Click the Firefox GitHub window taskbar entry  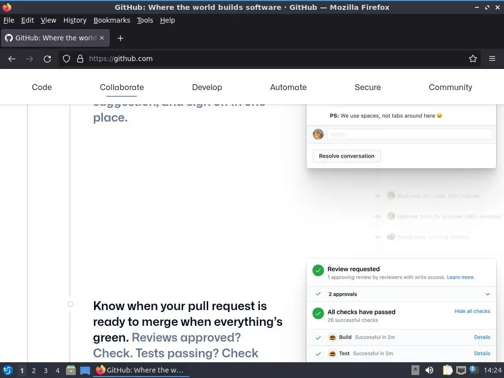tap(141, 370)
